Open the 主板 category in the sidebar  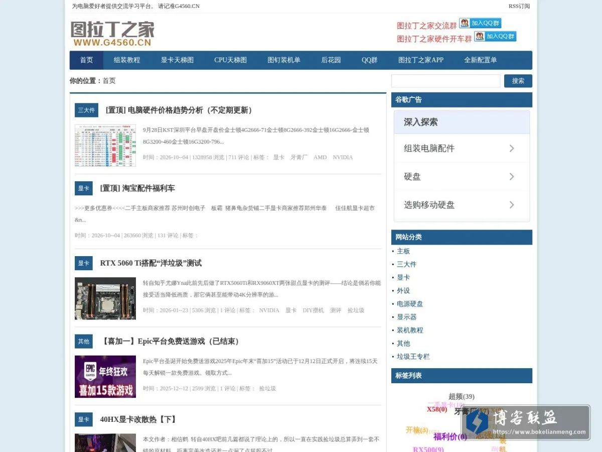(x=403, y=251)
